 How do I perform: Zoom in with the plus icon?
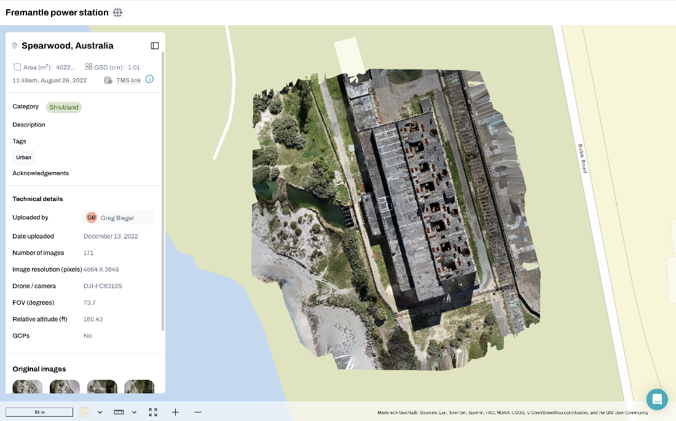tap(176, 412)
